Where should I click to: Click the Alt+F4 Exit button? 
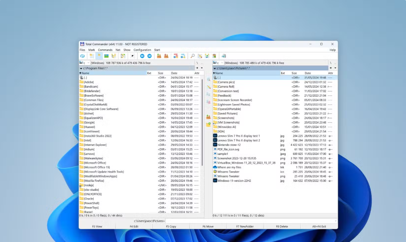(319, 226)
